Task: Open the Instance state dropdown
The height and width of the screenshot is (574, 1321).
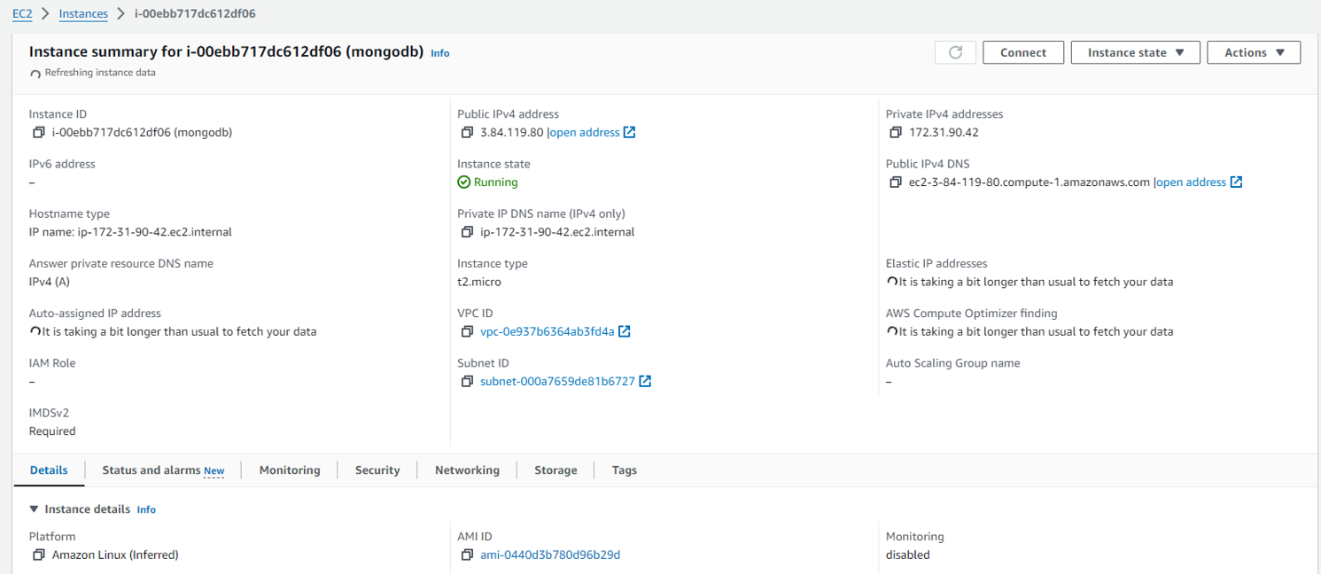Action: click(1135, 52)
